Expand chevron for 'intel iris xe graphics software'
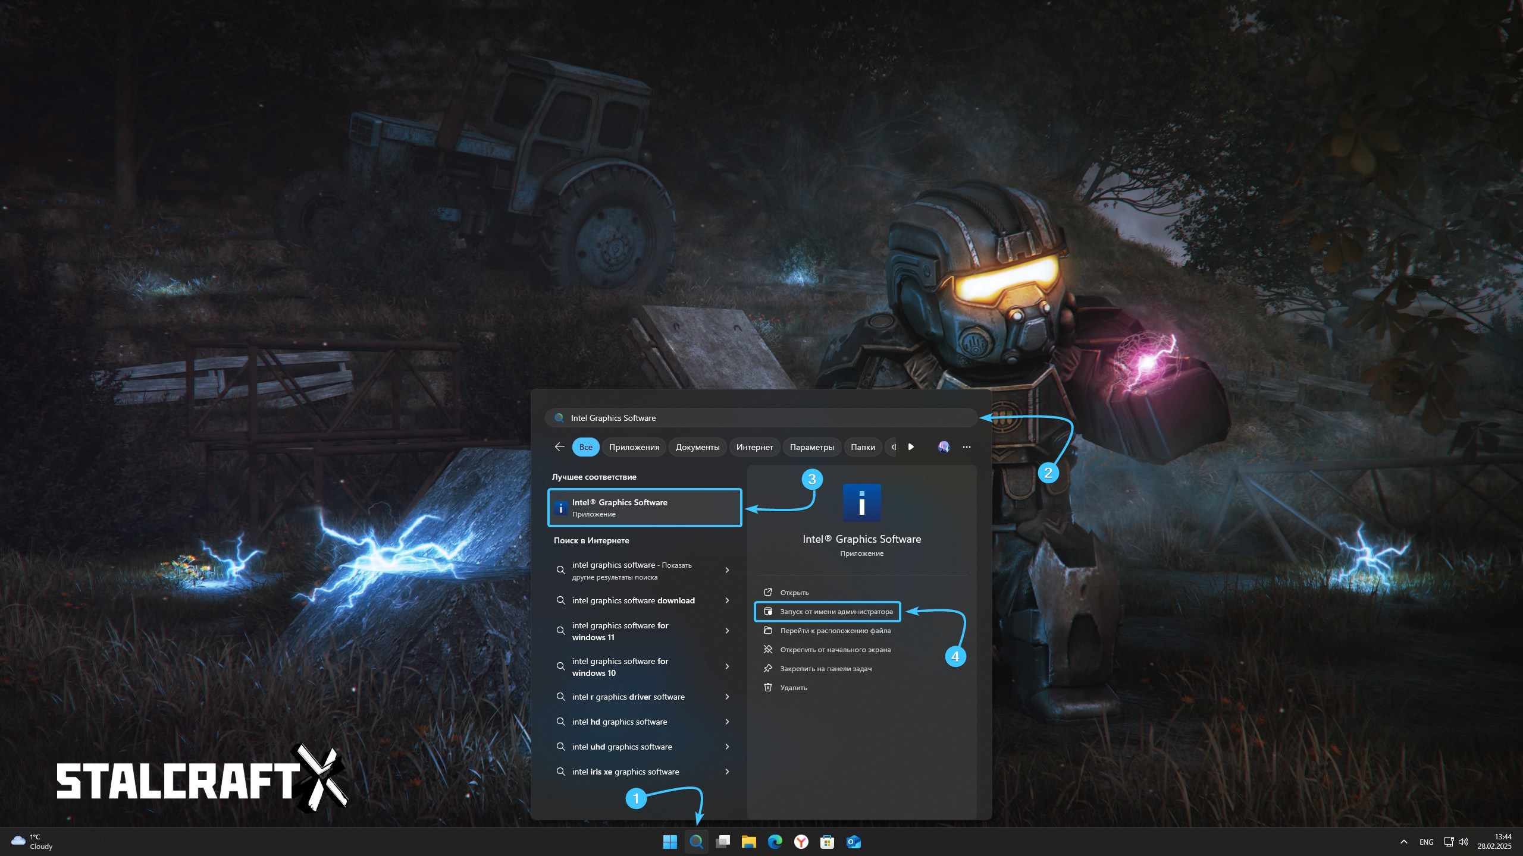 click(727, 772)
